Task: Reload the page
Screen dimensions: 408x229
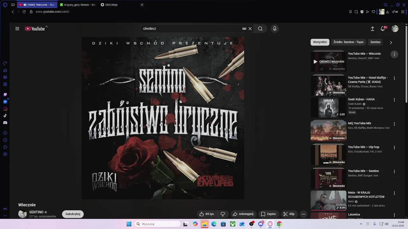Action: pos(24,12)
